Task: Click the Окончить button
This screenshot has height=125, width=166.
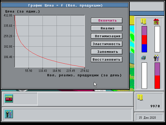Action: click(x=107, y=20)
